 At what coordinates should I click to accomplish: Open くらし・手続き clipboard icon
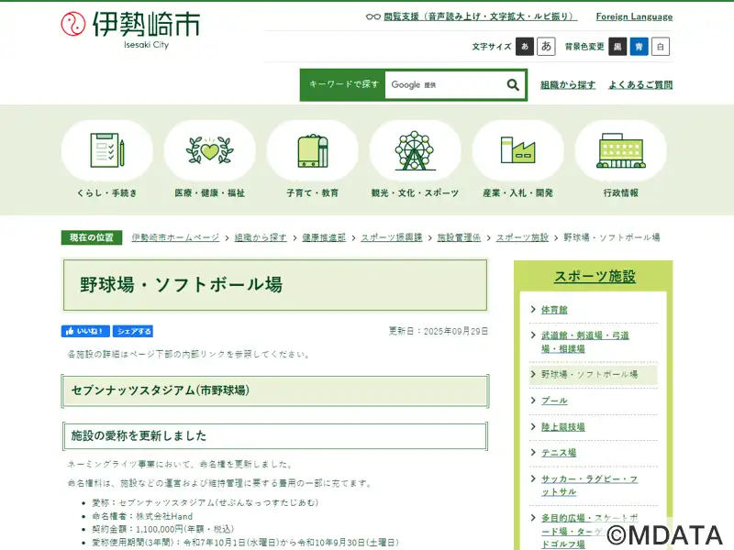click(107, 150)
